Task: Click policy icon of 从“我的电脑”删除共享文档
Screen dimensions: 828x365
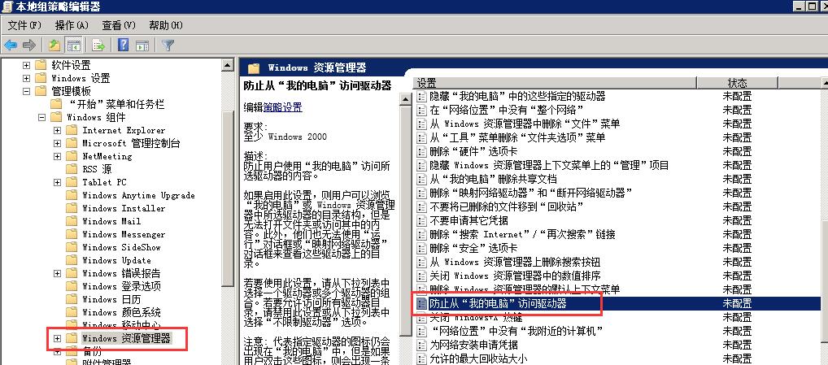Action: (421, 179)
